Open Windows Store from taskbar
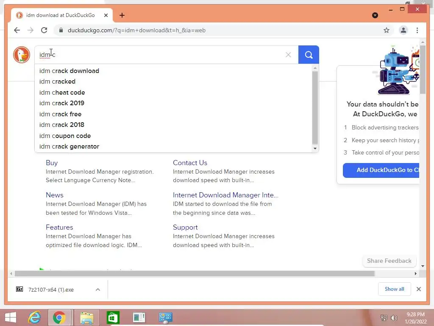Image resolution: width=434 pixels, height=326 pixels. pos(113,318)
